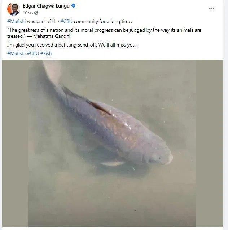Image resolution: width=228 pixels, height=230 pixels.
Task: Click the fish's tail fin in photo
Action: coord(52,71)
